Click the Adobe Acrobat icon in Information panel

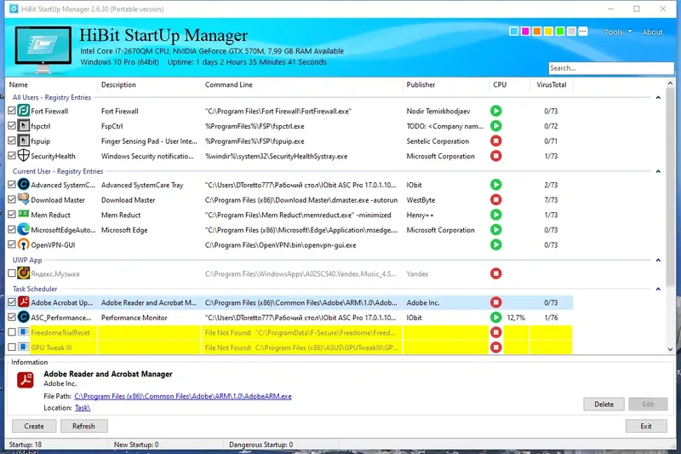pyautogui.click(x=26, y=379)
